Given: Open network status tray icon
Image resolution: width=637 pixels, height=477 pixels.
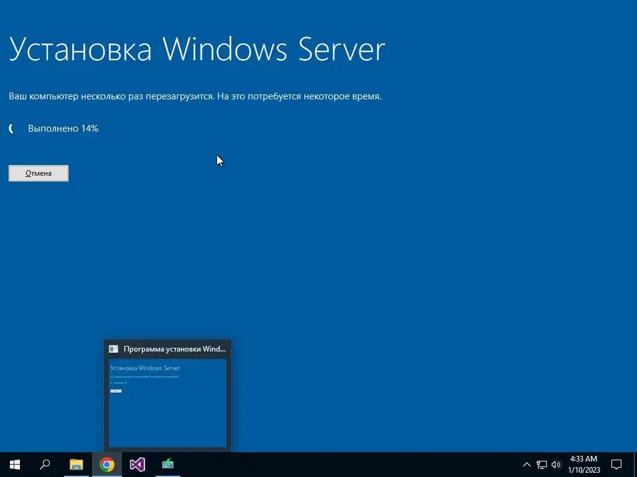Looking at the screenshot, I should 542,465.
